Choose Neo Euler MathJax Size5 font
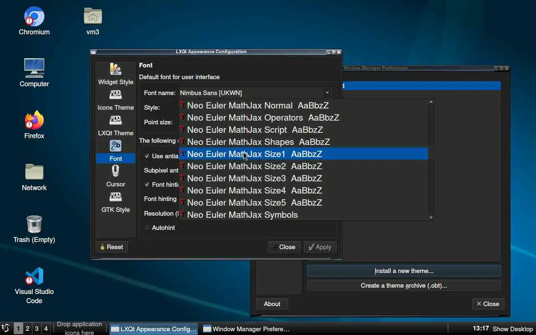The width and height of the screenshot is (536, 335). (x=304, y=203)
